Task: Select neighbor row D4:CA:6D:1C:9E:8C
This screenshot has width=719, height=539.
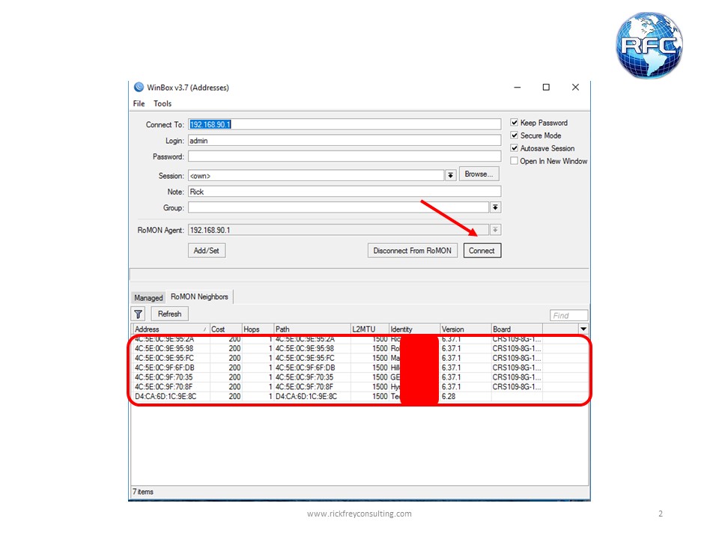Action: tap(360, 397)
